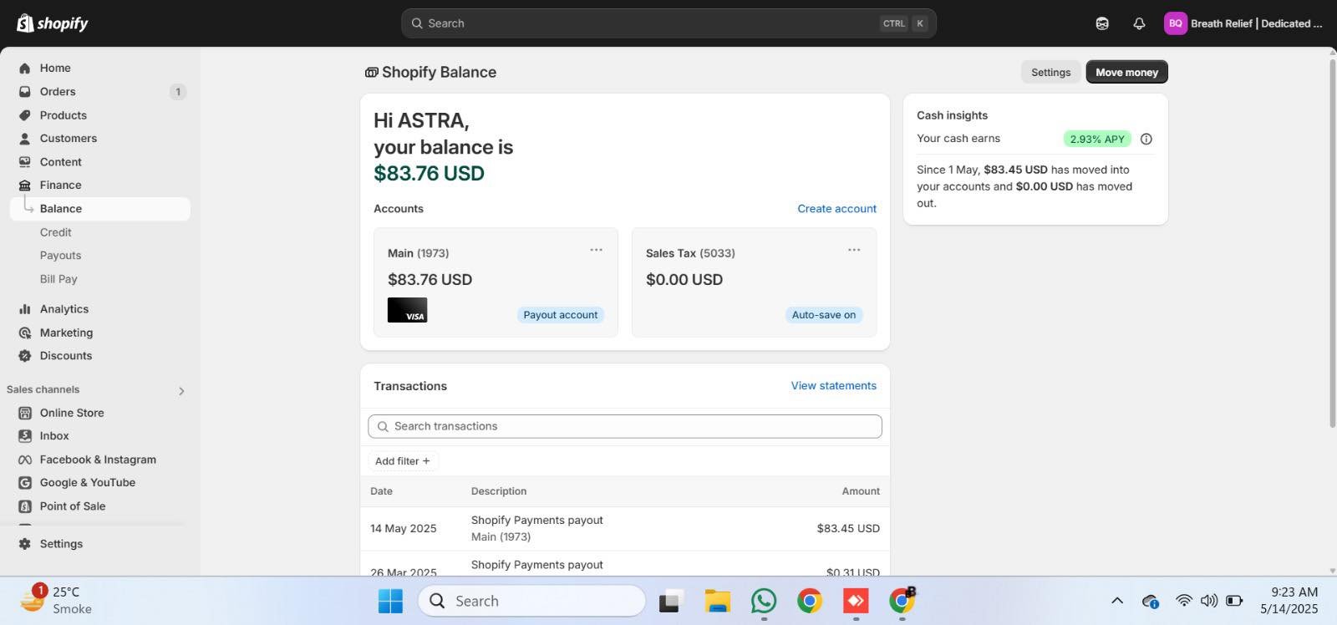Click the weather widget showing 25°C Smoke
1337x625 pixels.
point(57,600)
